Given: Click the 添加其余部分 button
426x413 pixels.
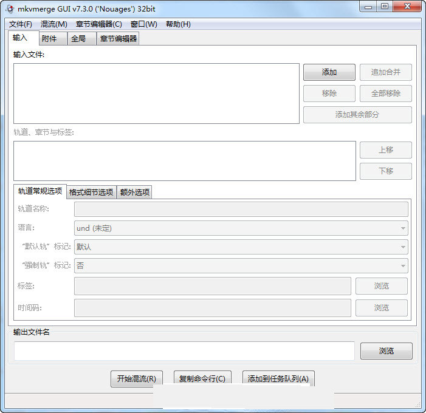Looking at the screenshot, I should click(357, 115).
